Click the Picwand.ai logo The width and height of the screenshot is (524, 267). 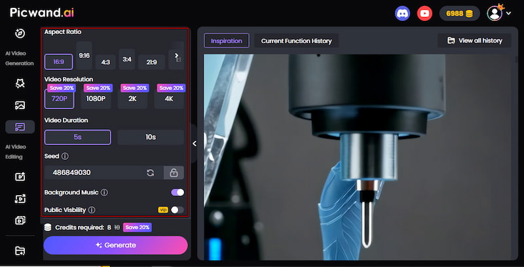click(x=42, y=12)
